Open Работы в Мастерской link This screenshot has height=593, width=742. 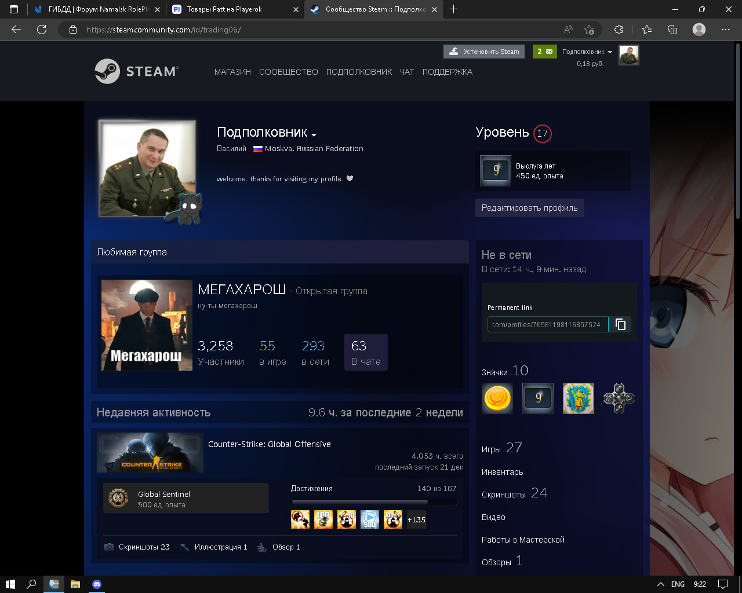point(523,540)
